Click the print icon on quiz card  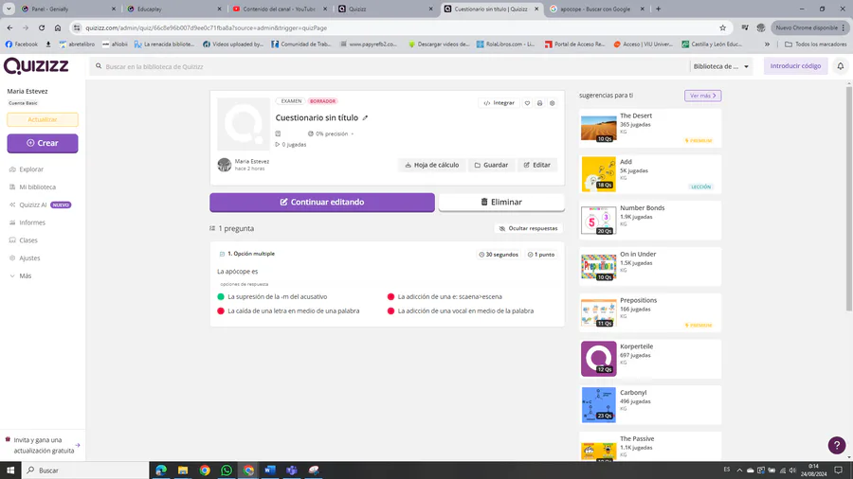540,103
